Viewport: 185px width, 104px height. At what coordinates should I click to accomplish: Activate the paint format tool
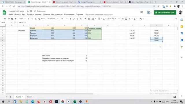point(15,19)
